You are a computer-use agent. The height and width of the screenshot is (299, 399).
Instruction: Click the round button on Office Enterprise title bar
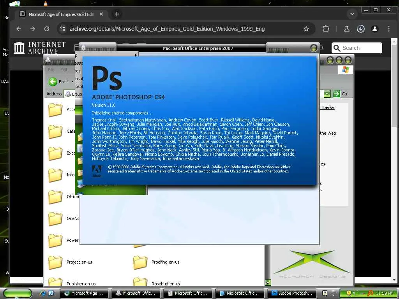click(x=314, y=48)
